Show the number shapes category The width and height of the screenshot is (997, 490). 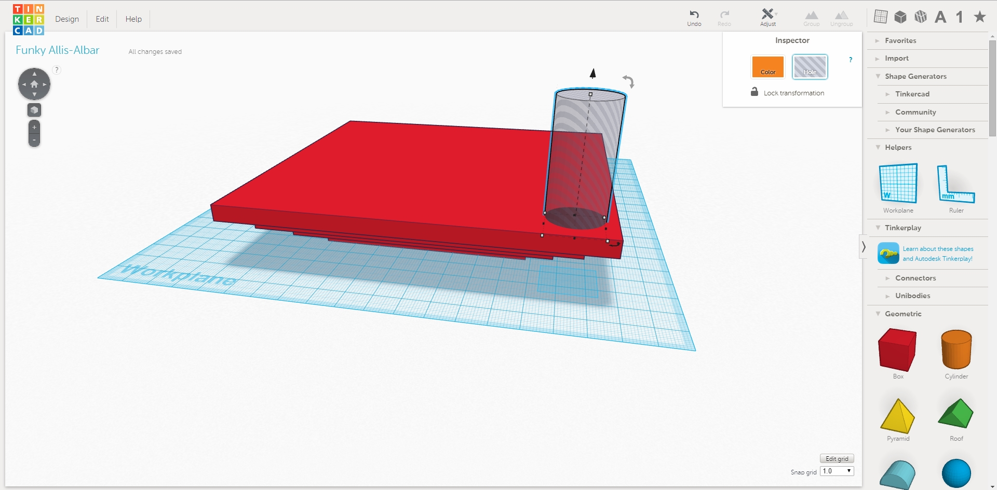[x=960, y=17]
